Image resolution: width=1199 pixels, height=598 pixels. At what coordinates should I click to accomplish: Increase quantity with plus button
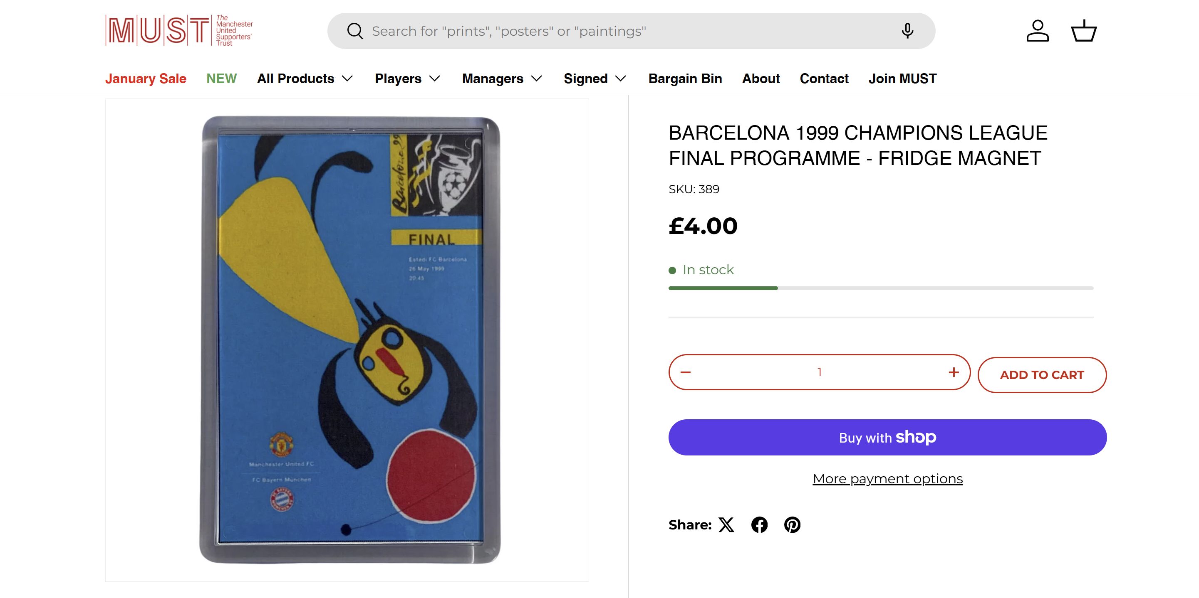pos(954,372)
